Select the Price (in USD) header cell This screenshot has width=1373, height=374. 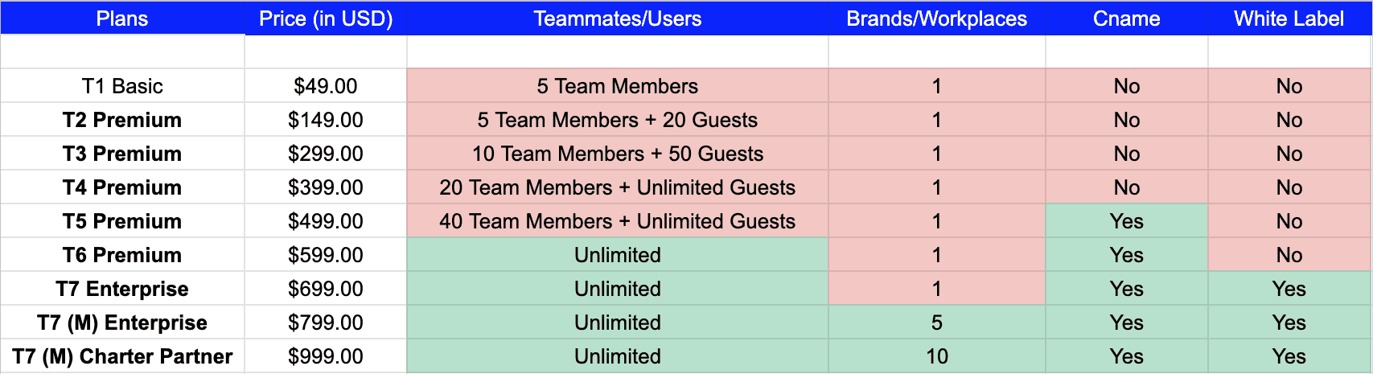click(326, 18)
